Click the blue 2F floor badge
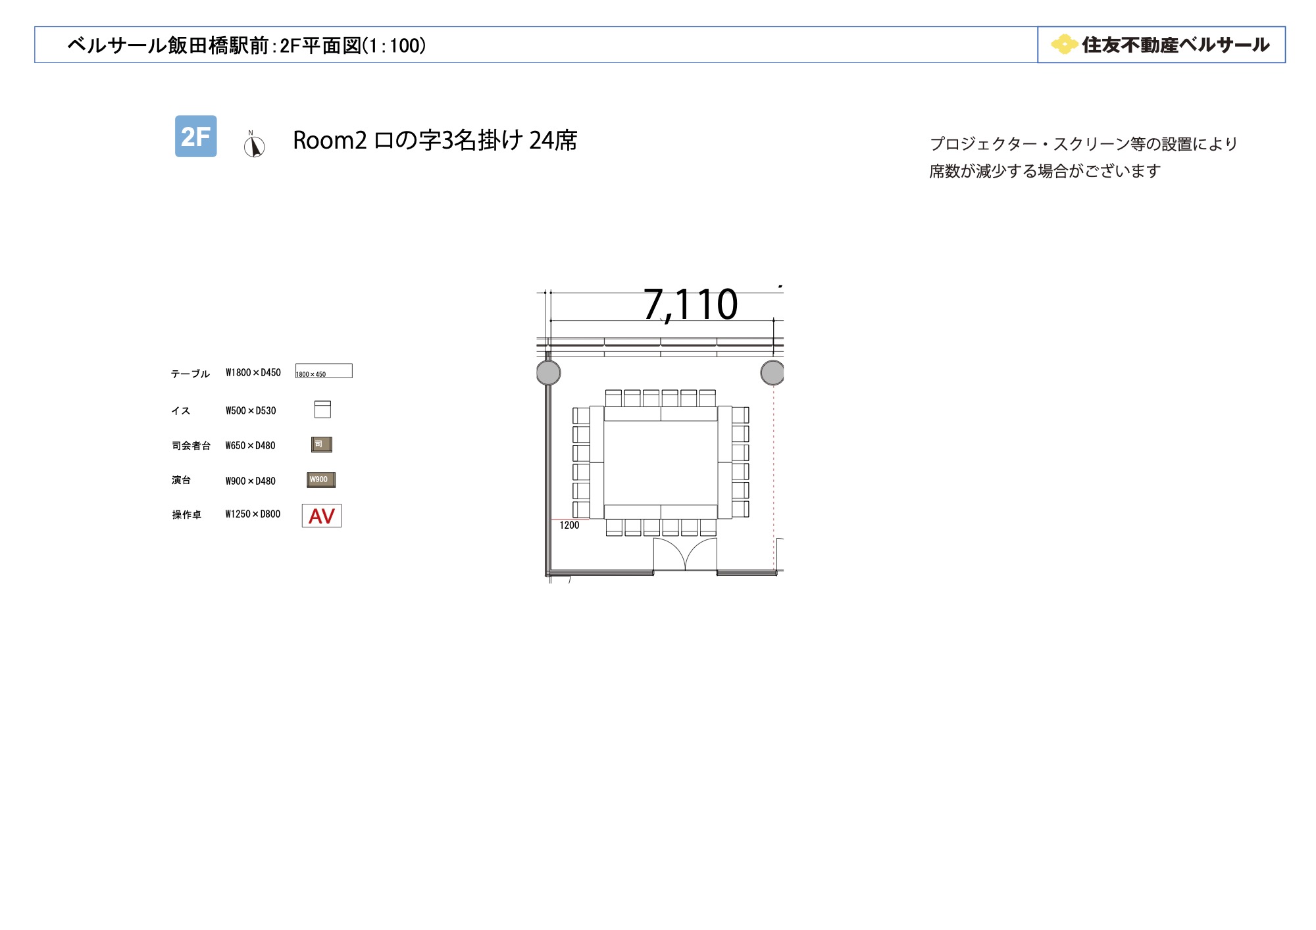Image resolution: width=1316 pixels, height=930 pixels. pos(195,136)
